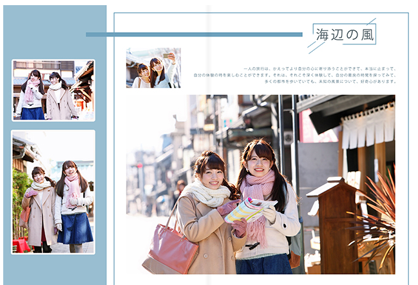Select lower-left photo of girls walking
The width and height of the screenshot is (418, 285).
(53, 192)
